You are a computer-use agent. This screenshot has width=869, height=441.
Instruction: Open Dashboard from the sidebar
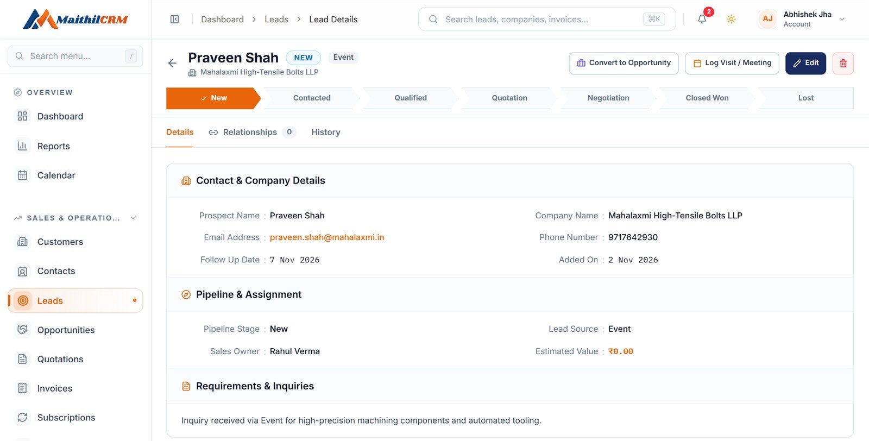point(75,116)
